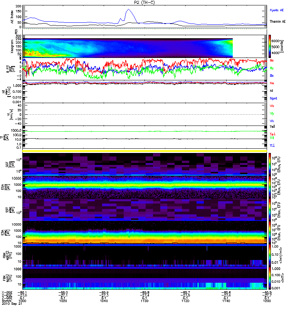The width and height of the screenshot is (289, 309).
Task: Click the plot title P2 (TH-C)
Action: [x=144, y=2]
